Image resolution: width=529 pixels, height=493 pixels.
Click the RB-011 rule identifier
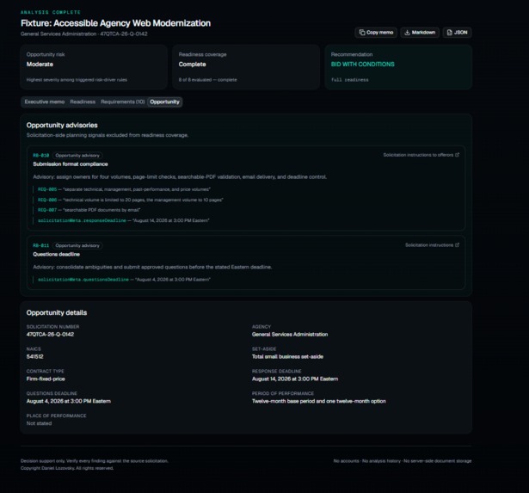[x=40, y=246]
